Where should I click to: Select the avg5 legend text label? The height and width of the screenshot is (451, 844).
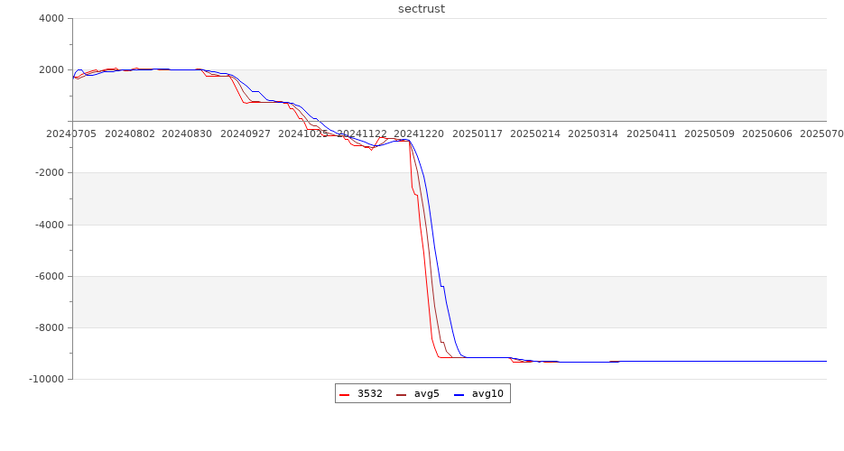(426, 393)
